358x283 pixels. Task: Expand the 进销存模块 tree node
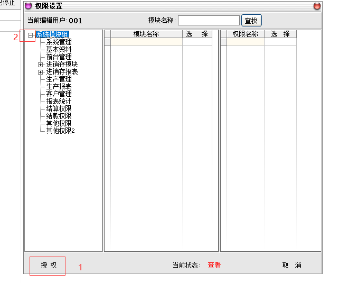[40, 65]
